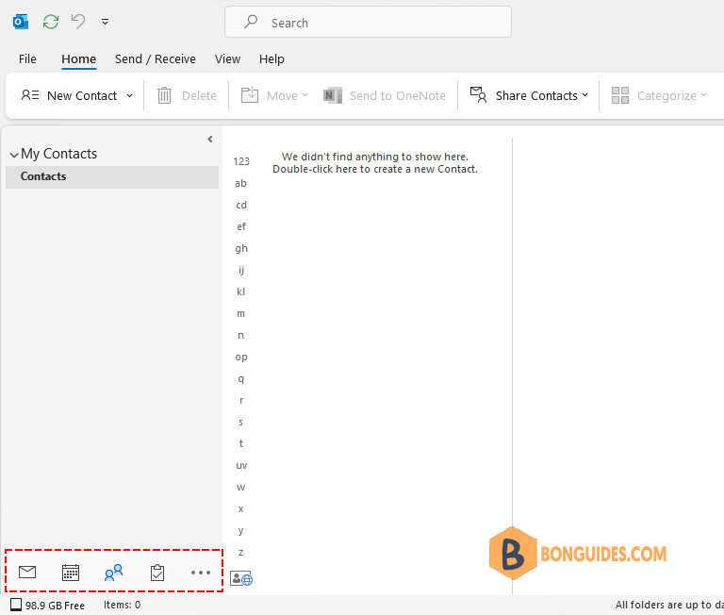
Task: Jump to the 123 index button
Action: point(241,161)
